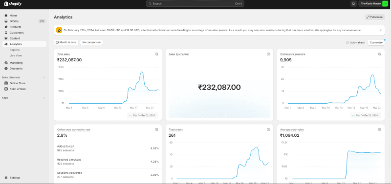Dismiss the incident notice banner
Viewport: 391px width, 184px height.
pyautogui.click(x=381, y=30)
